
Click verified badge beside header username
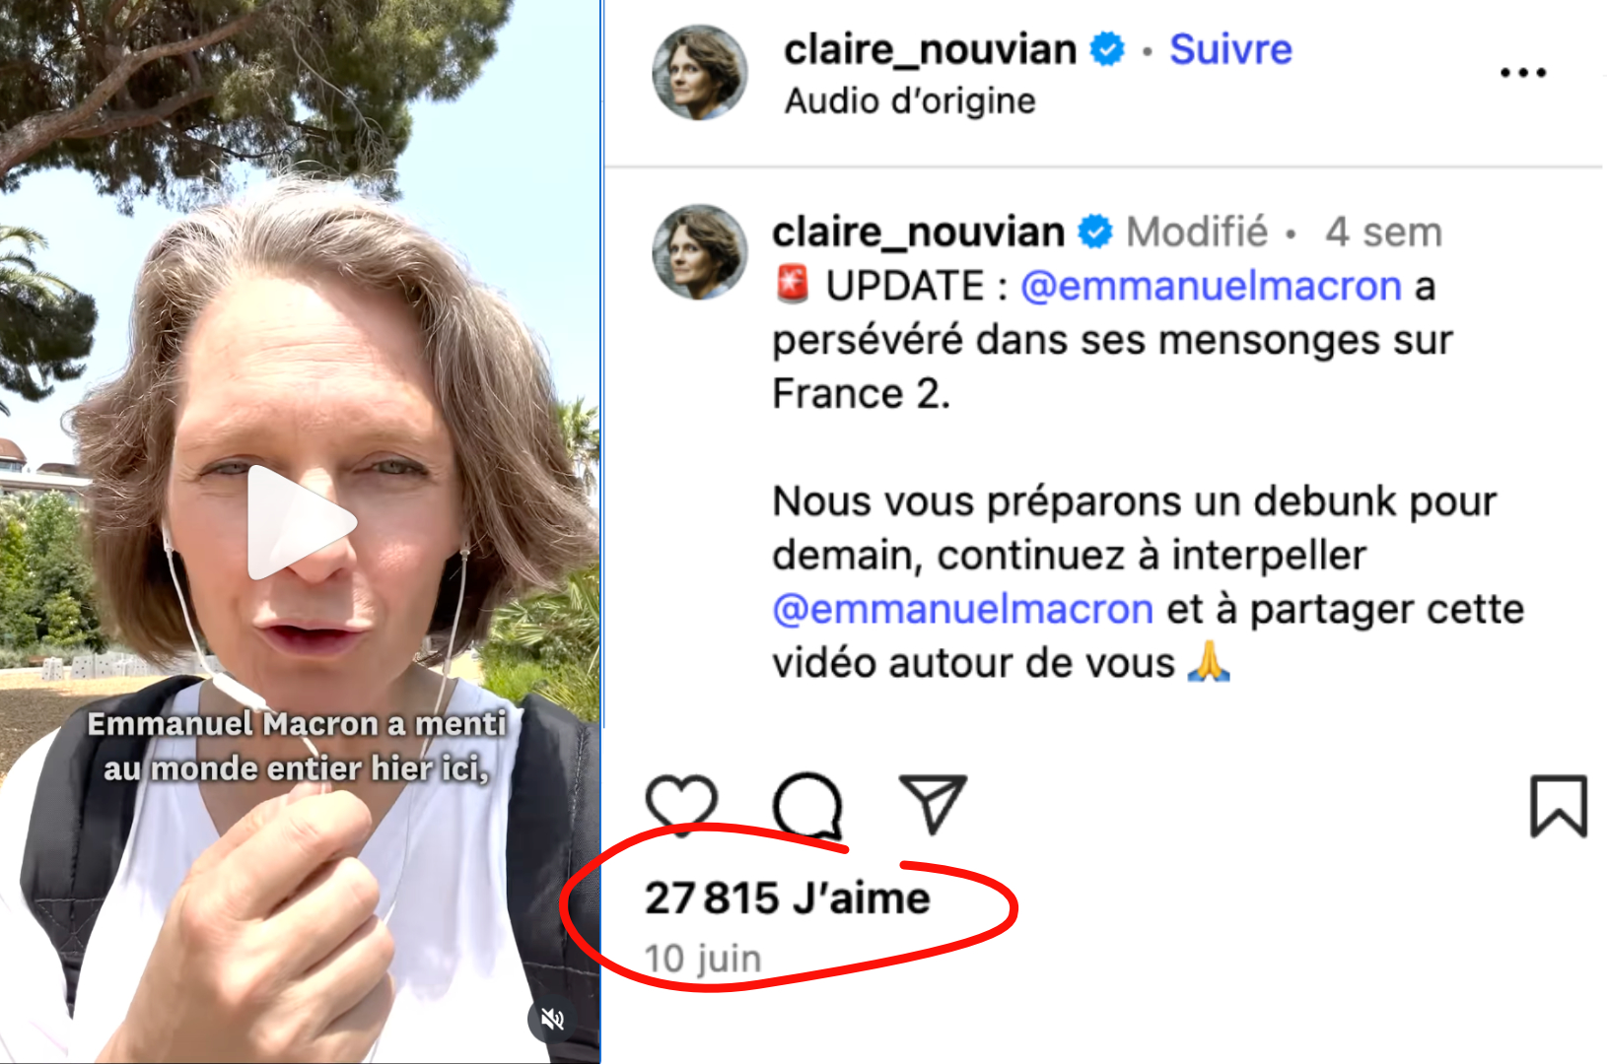(x=1107, y=48)
